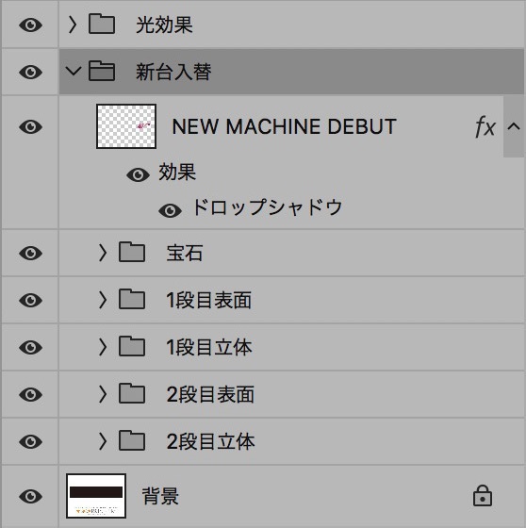Select the 背景 layer name
526x528 pixels.
(160, 496)
